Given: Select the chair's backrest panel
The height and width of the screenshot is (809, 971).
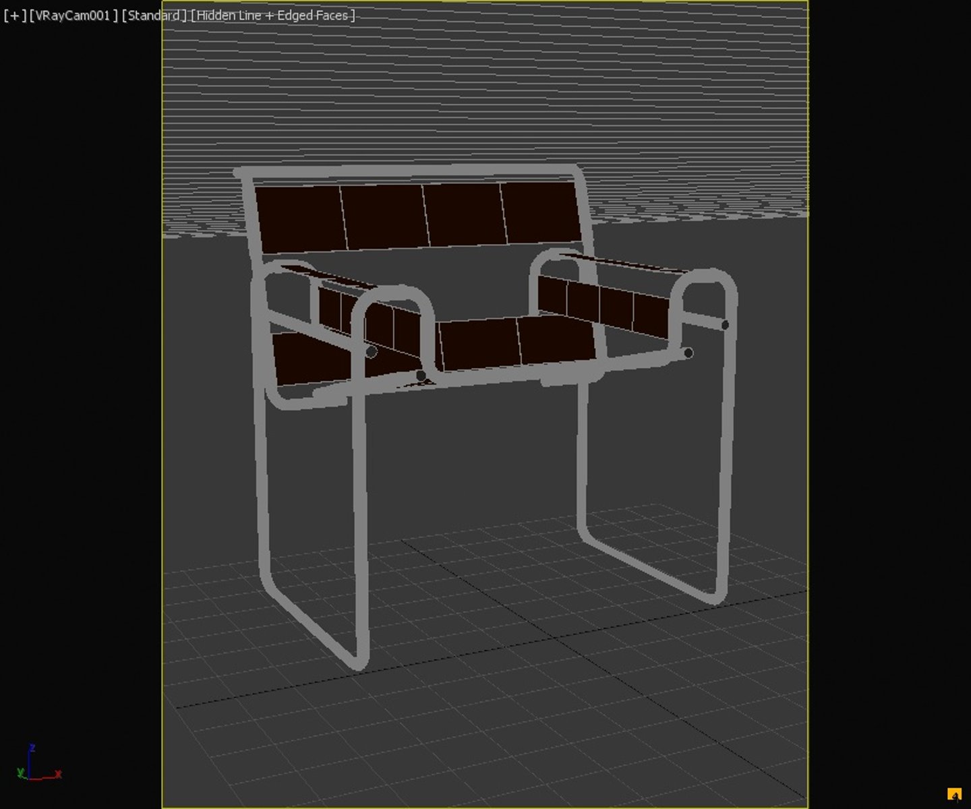Looking at the screenshot, I should point(418,217).
